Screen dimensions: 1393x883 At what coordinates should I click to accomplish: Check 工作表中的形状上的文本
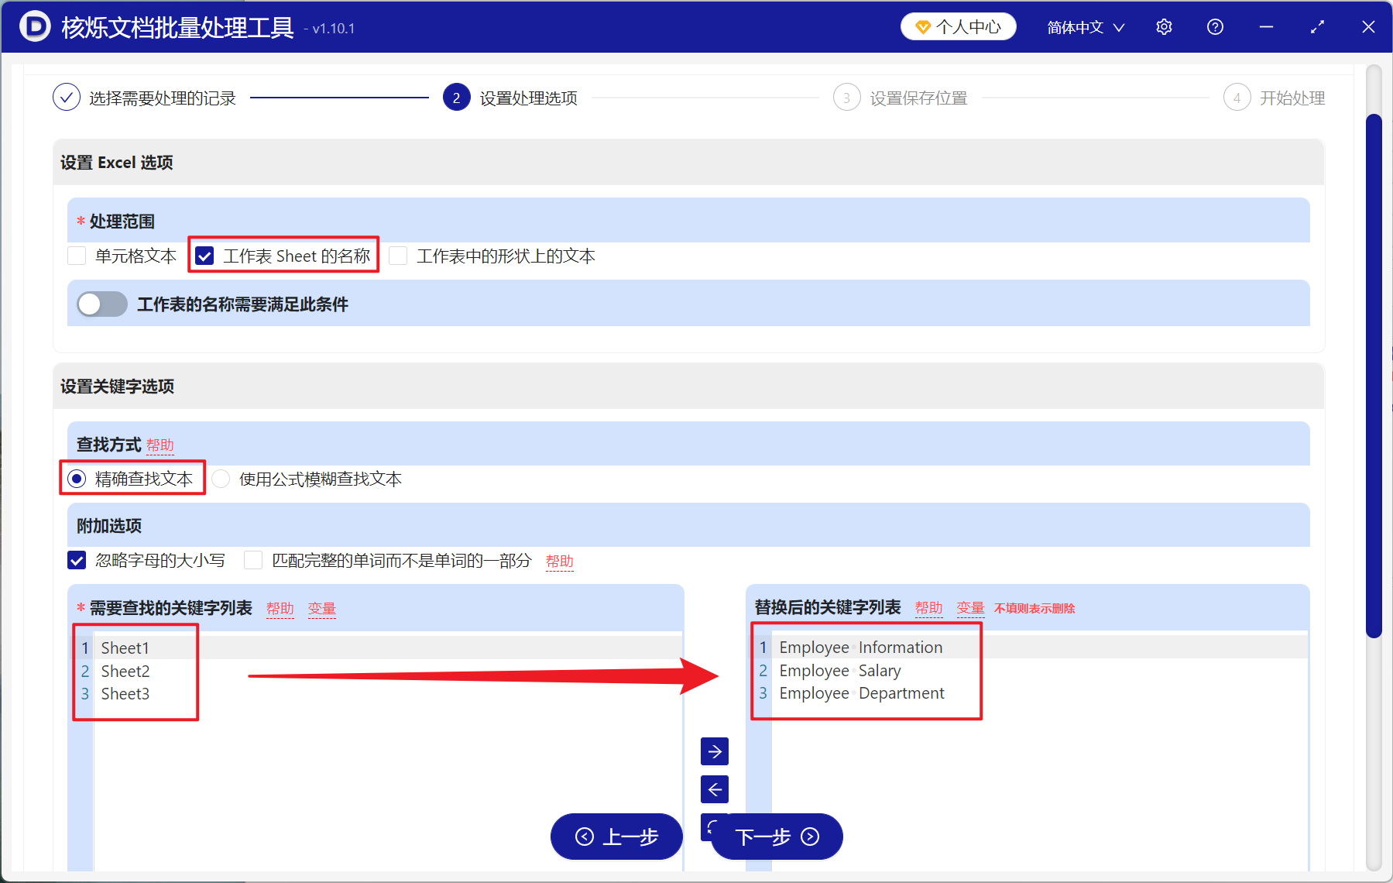click(397, 256)
